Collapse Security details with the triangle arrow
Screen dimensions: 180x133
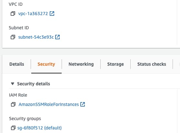(13, 84)
